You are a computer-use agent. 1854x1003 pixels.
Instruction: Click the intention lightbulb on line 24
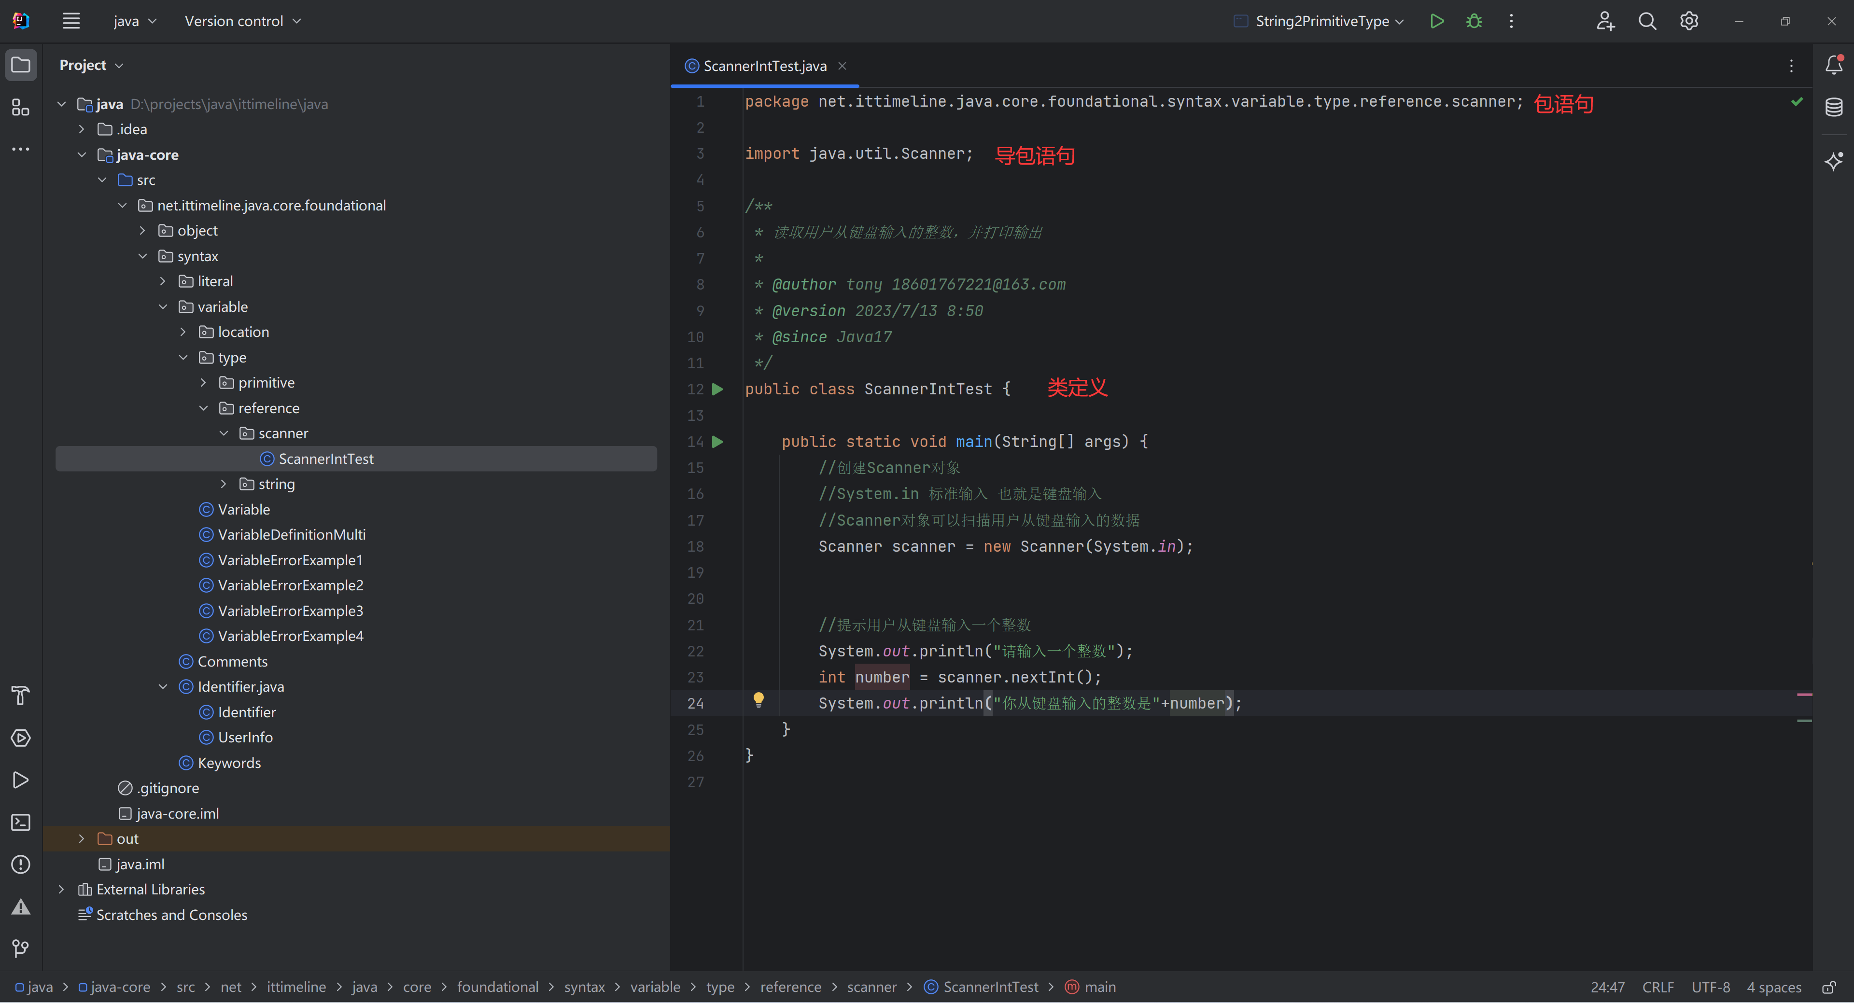click(x=758, y=700)
